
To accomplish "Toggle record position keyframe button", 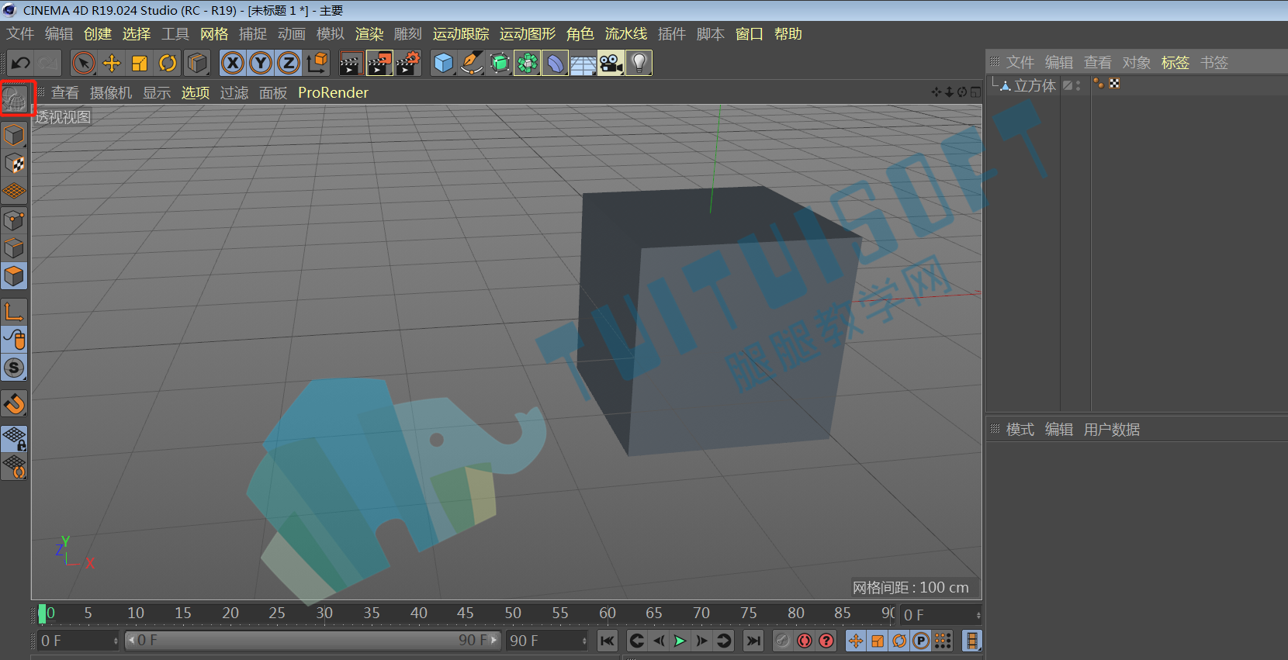I will (x=856, y=641).
